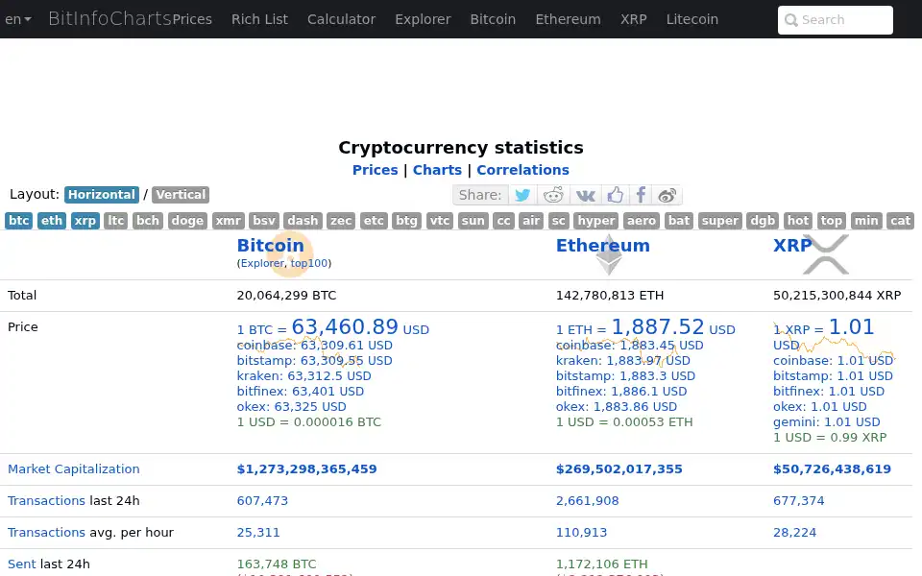Screen dimensions: 922x576
Task: Toggle the dash coin tag
Action: [303, 221]
